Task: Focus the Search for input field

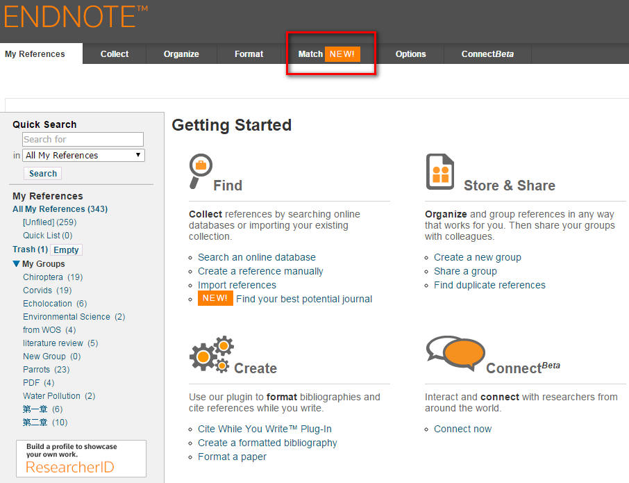Action: pyautogui.click(x=83, y=139)
